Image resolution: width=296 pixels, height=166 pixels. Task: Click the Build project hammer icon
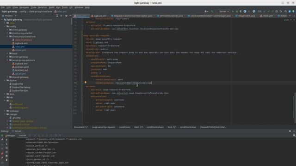click(212, 12)
